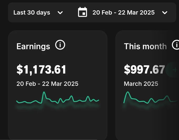Click empty area of This month card
The width and height of the screenshot is (179, 140).
(147, 123)
